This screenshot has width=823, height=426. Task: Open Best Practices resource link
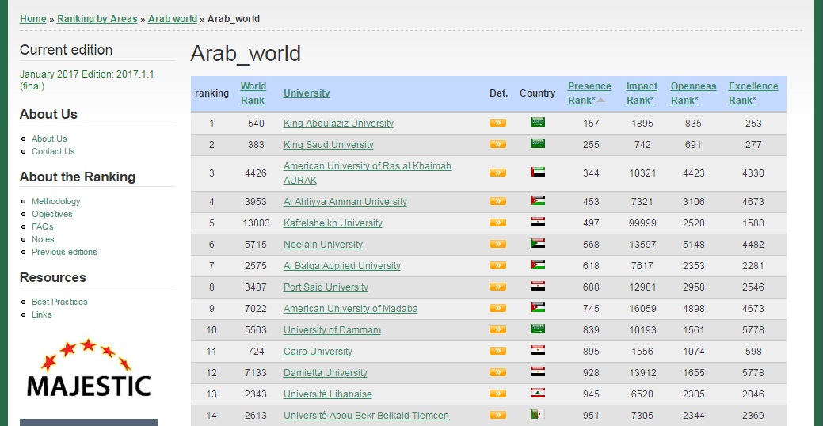(59, 302)
